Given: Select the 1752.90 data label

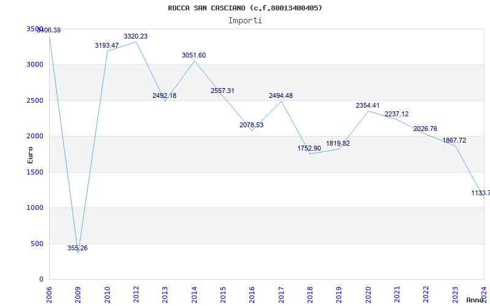Looking at the screenshot, I should tap(309, 148).
